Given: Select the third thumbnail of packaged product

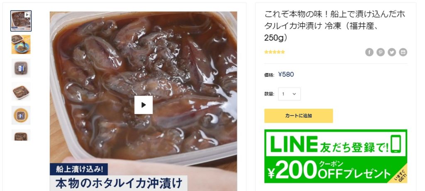Looking at the screenshot, I should (x=21, y=68).
